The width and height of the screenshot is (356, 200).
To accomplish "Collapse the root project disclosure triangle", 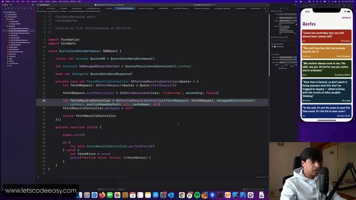I will point(3,12).
